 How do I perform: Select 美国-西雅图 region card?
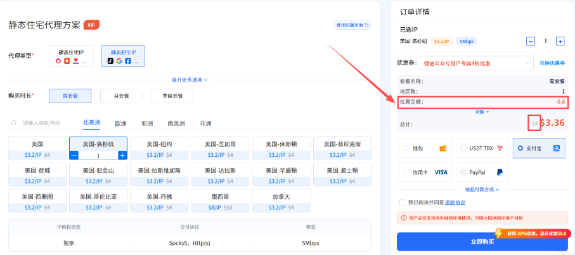(37, 201)
